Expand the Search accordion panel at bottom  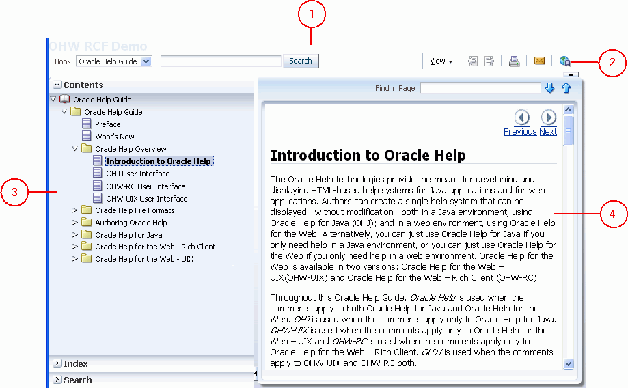coord(57,380)
